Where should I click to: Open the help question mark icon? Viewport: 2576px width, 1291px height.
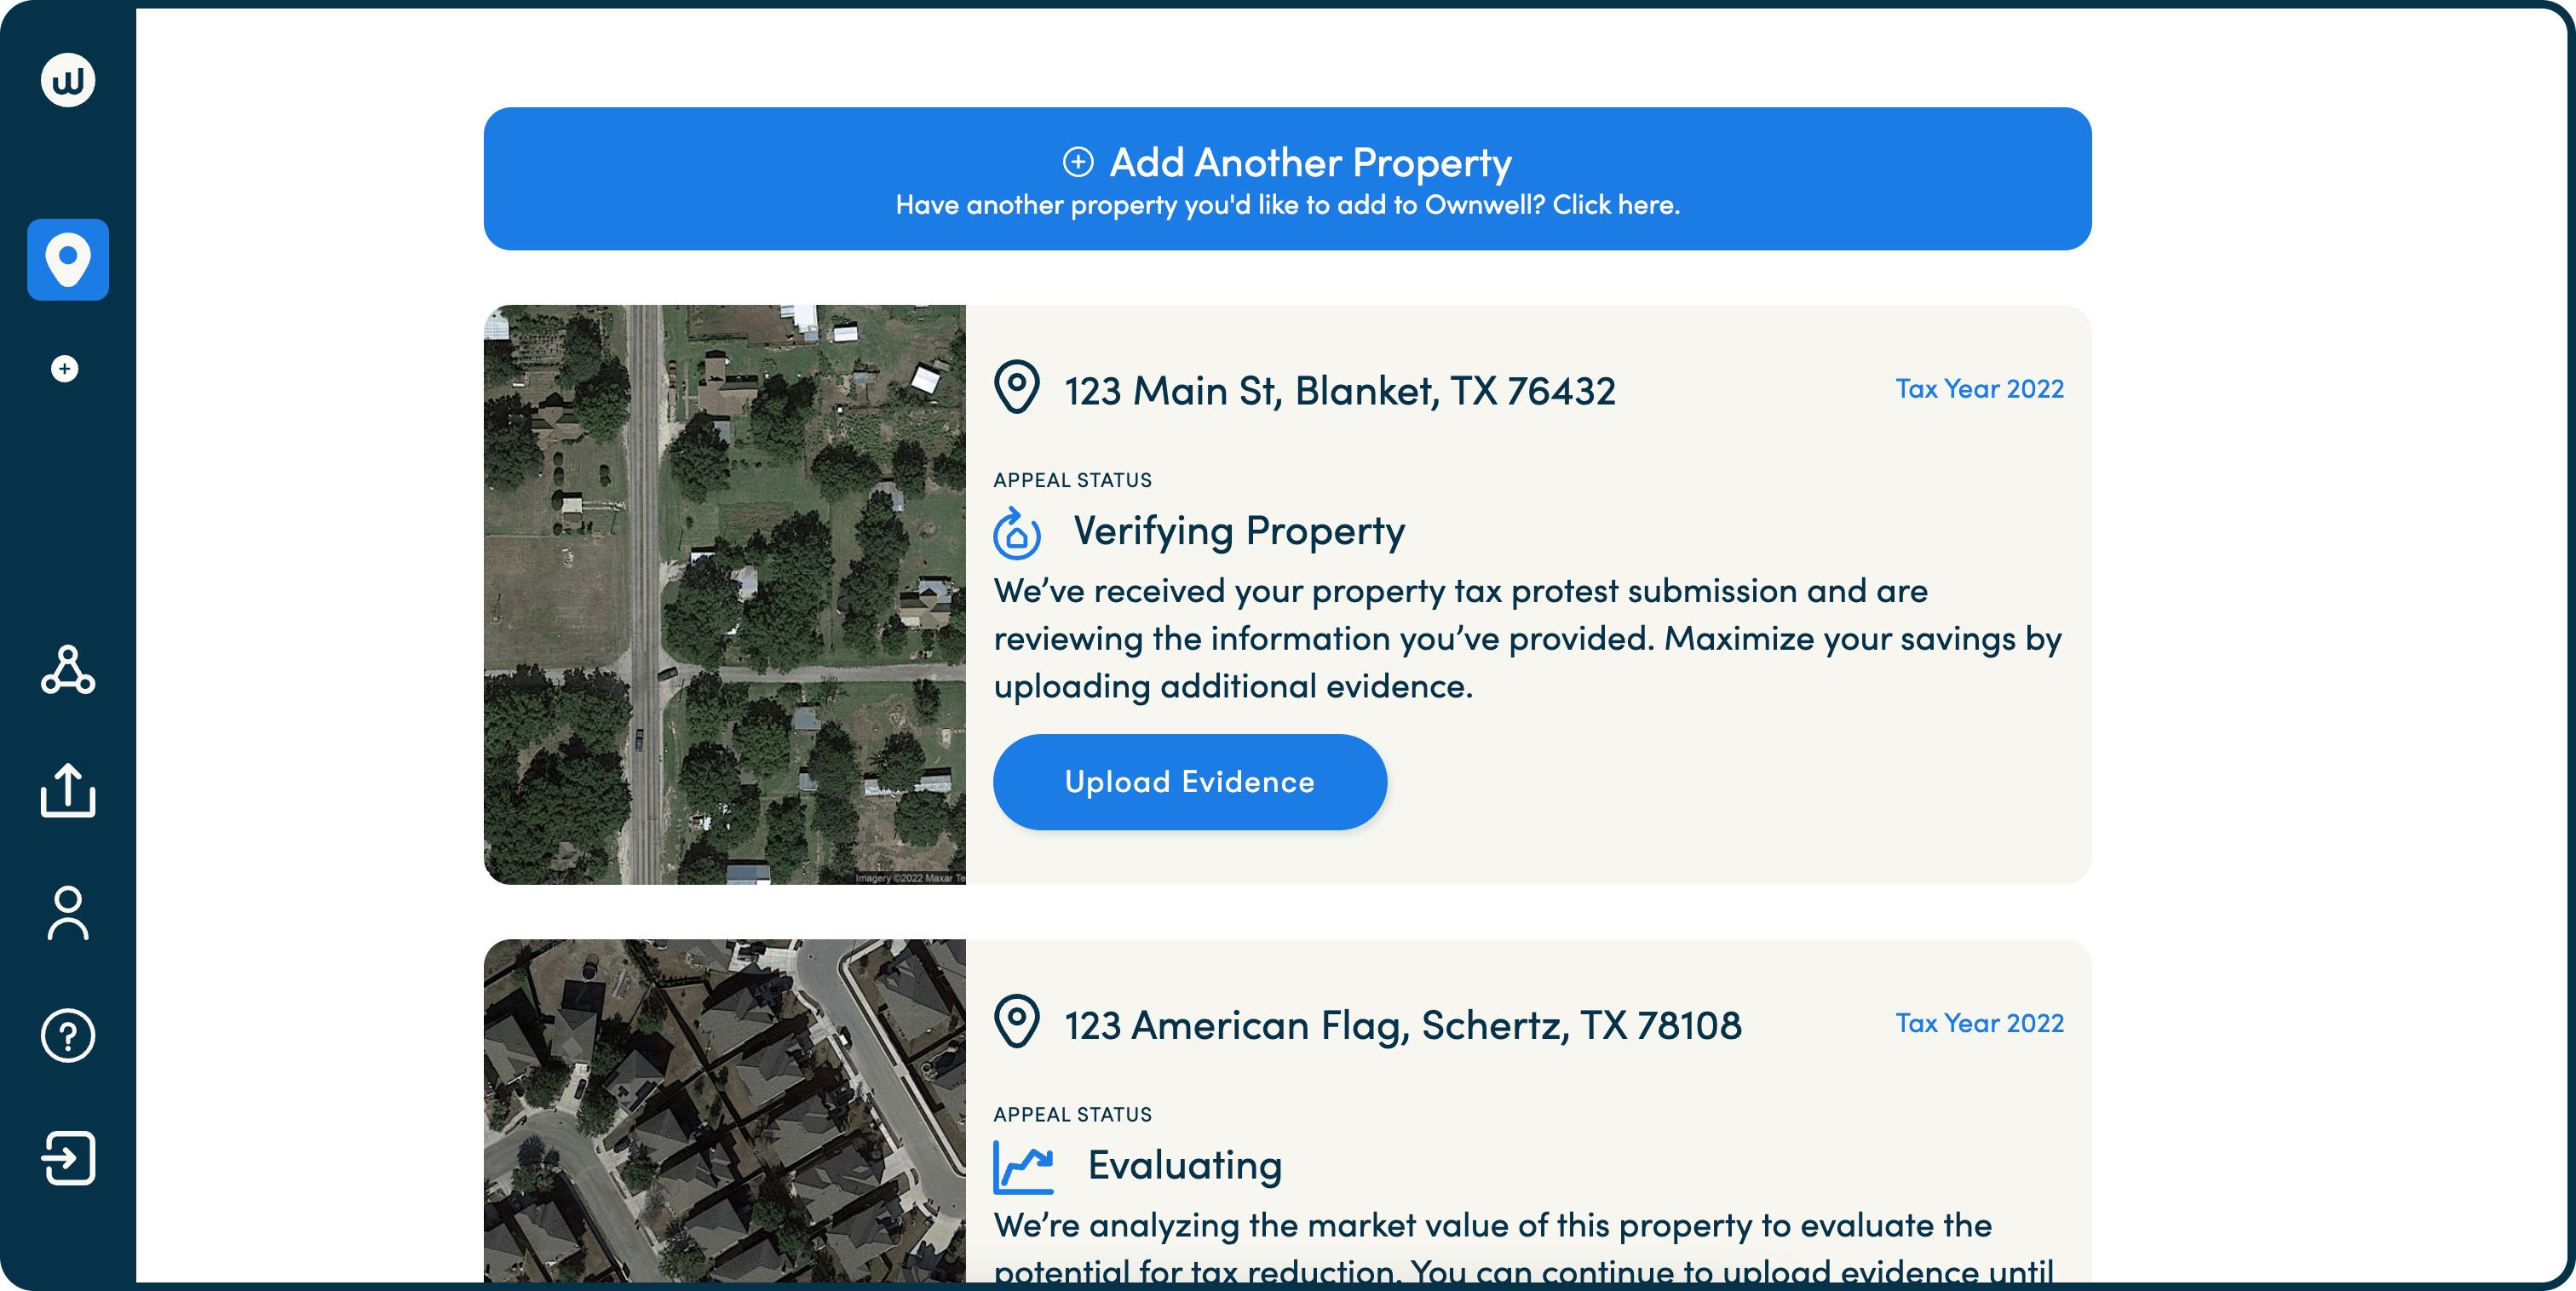(x=68, y=1035)
